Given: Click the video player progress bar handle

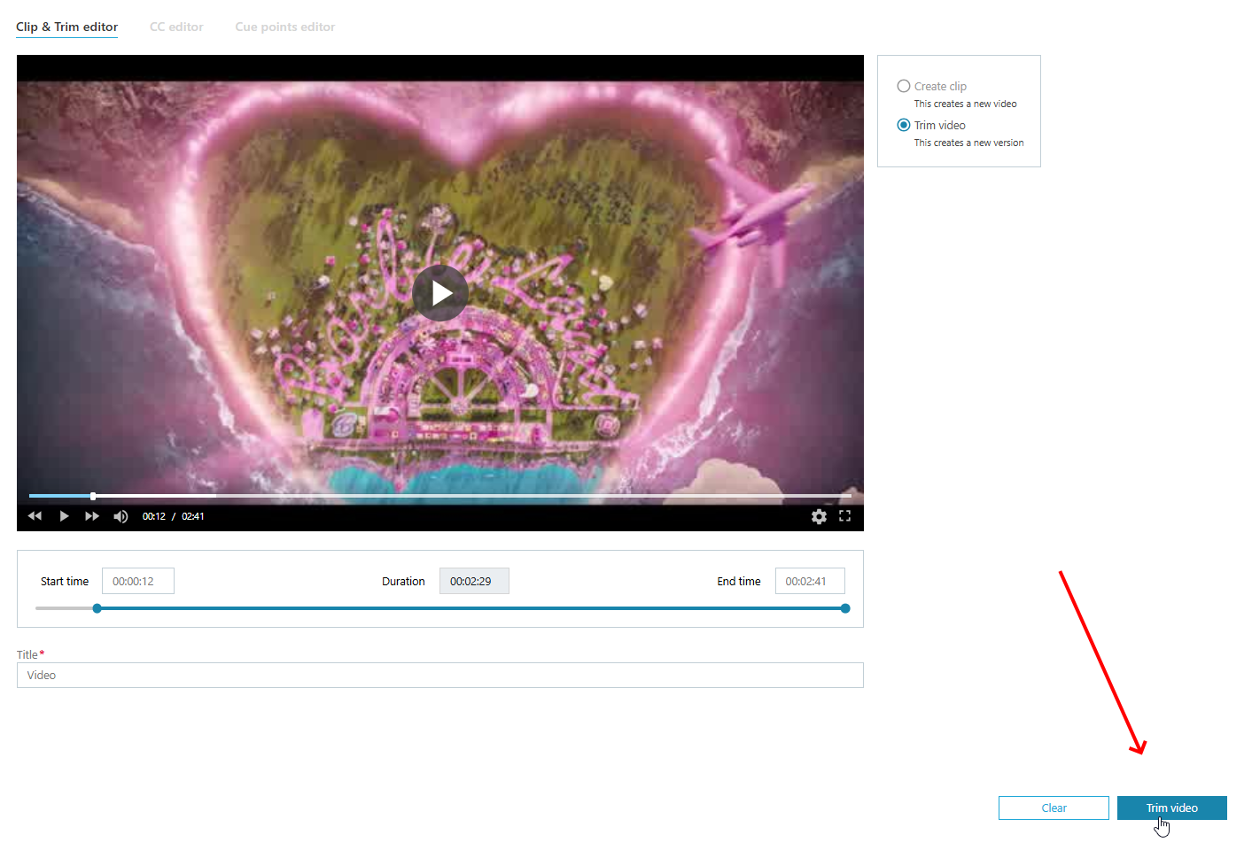Looking at the screenshot, I should click(93, 496).
